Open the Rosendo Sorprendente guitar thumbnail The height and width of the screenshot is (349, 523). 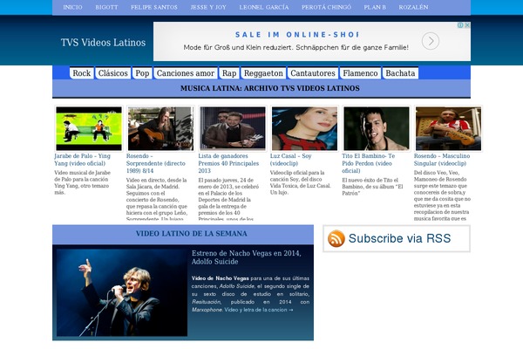(x=160, y=128)
